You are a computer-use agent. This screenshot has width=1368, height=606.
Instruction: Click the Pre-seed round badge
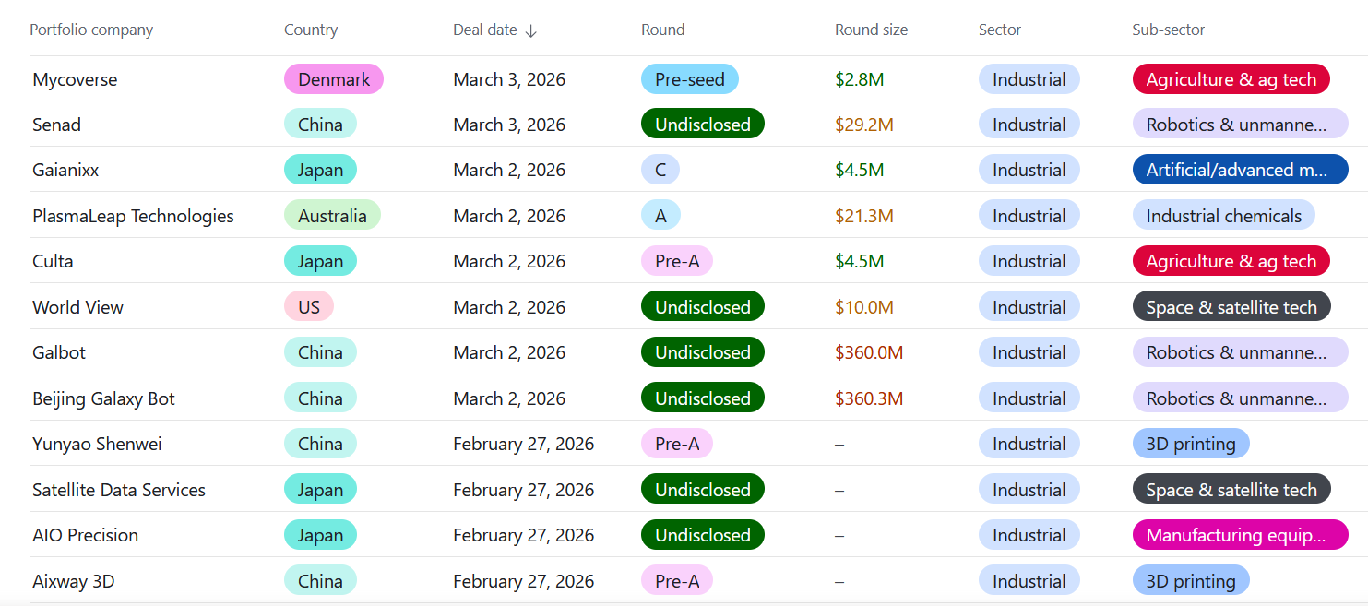689,79
